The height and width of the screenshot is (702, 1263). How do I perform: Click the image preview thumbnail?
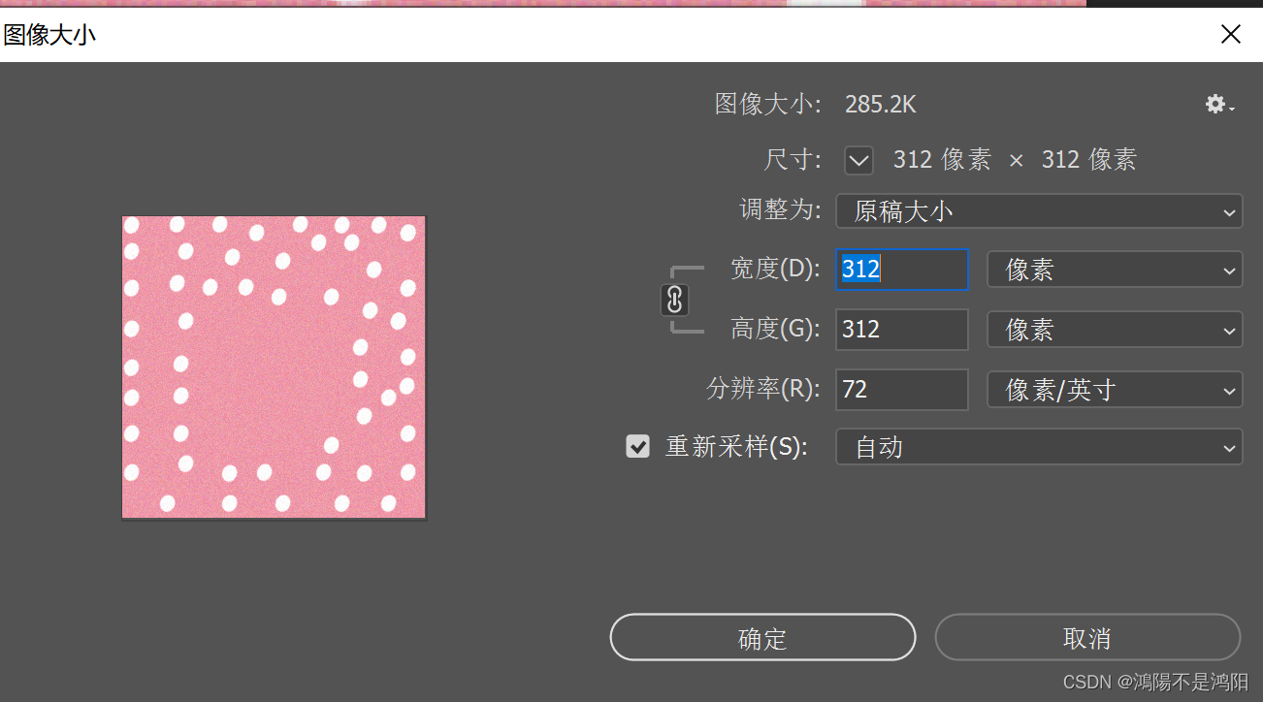[x=274, y=366]
